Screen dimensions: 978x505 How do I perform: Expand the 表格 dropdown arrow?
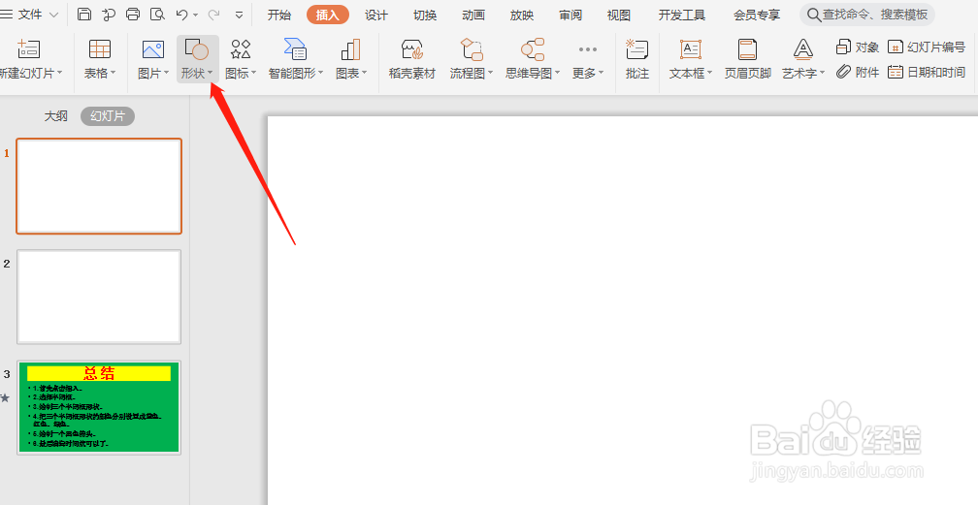(x=113, y=73)
